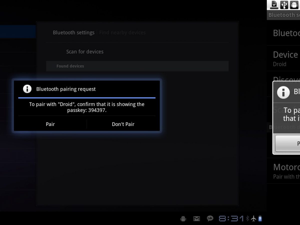Tap phone's task-complete notification icon
The height and width of the screenshot is (225, 300).
pos(274,4)
